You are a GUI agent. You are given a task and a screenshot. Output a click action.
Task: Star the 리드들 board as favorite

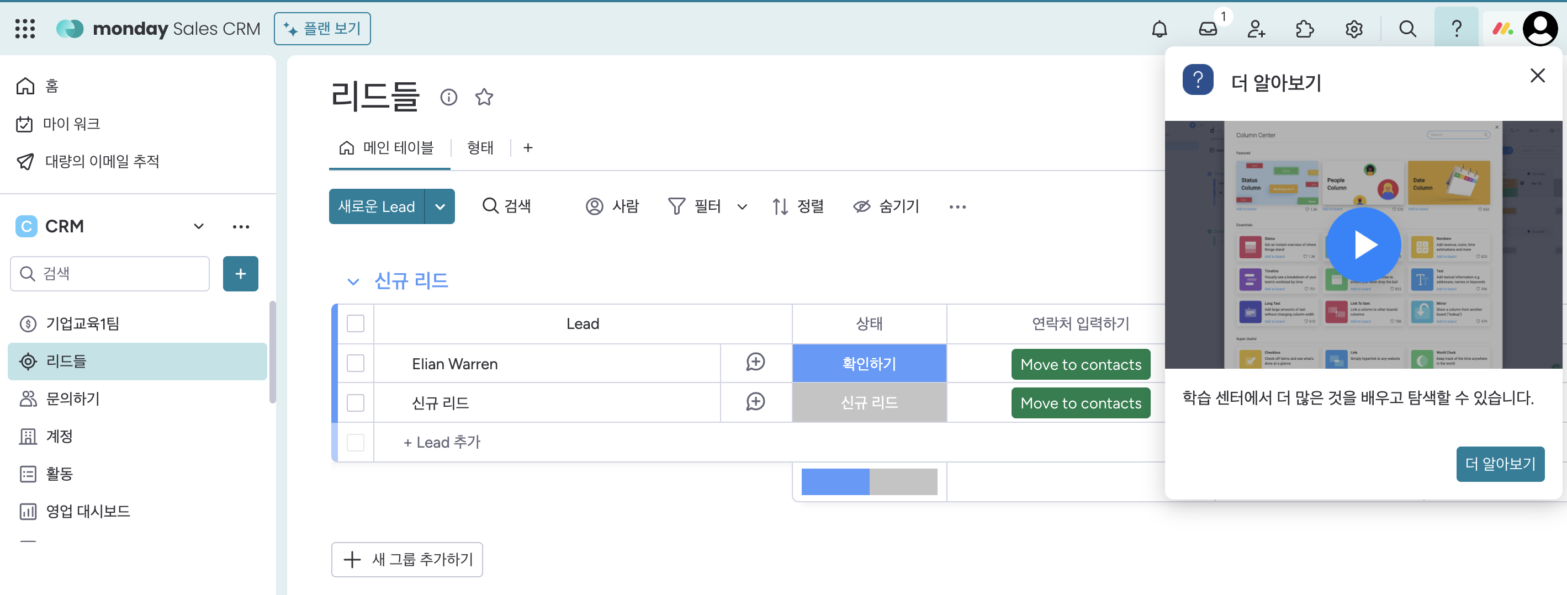(x=484, y=97)
